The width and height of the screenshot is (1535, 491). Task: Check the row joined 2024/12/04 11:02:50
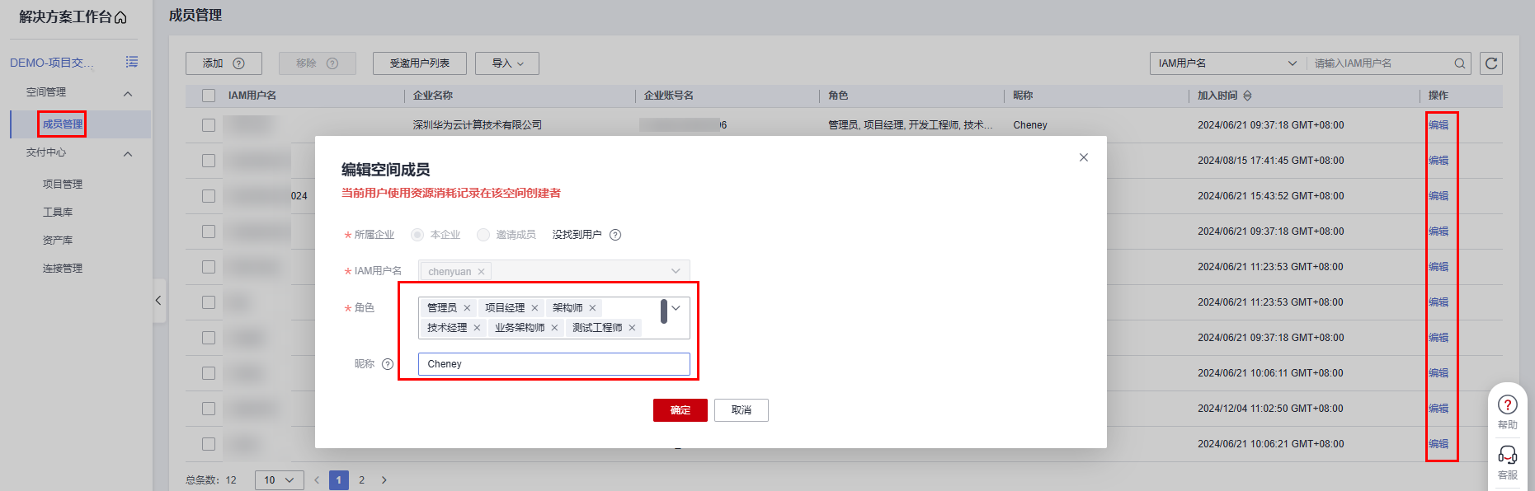(x=209, y=409)
